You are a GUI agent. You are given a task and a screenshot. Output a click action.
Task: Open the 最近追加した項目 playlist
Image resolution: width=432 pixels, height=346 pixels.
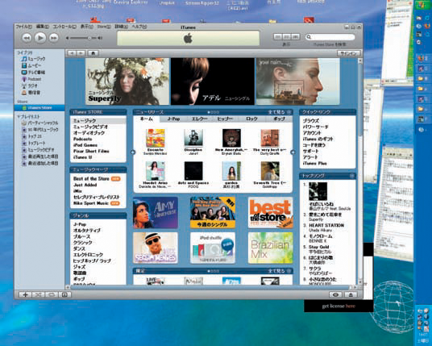point(40,163)
